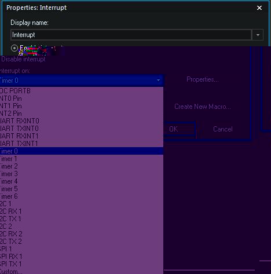Choose INT0 Pin from the list
The image size is (271, 274).
coord(82,98)
